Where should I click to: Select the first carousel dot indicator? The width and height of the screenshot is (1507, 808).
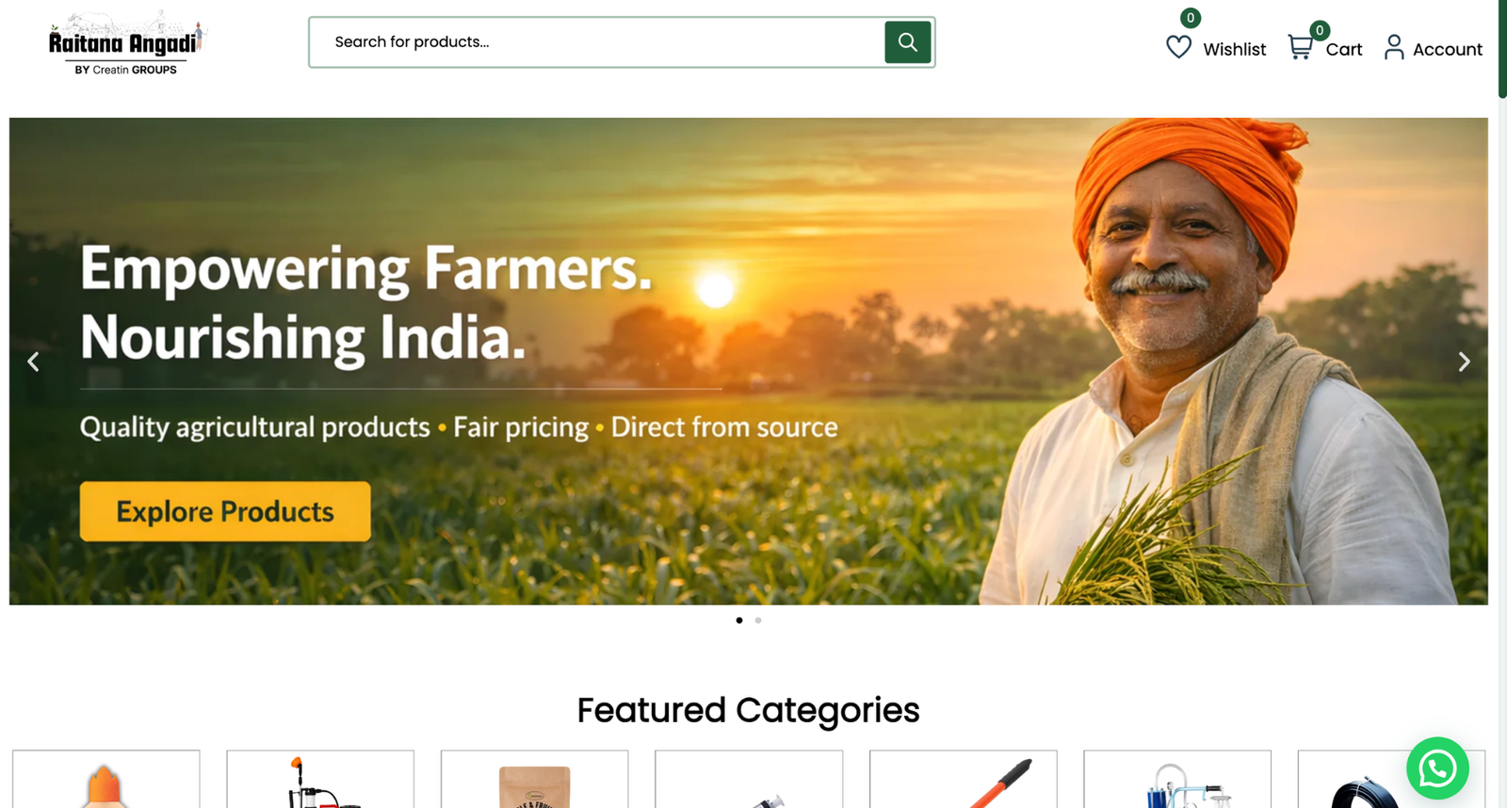click(x=739, y=621)
